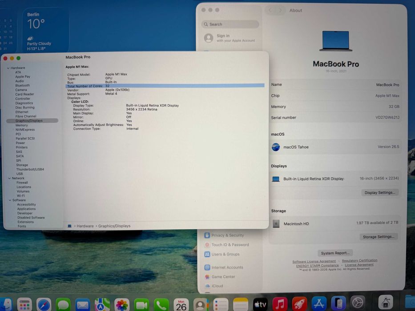Open Music from the Dock
Screen dimensions: 415x311
[280, 304]
